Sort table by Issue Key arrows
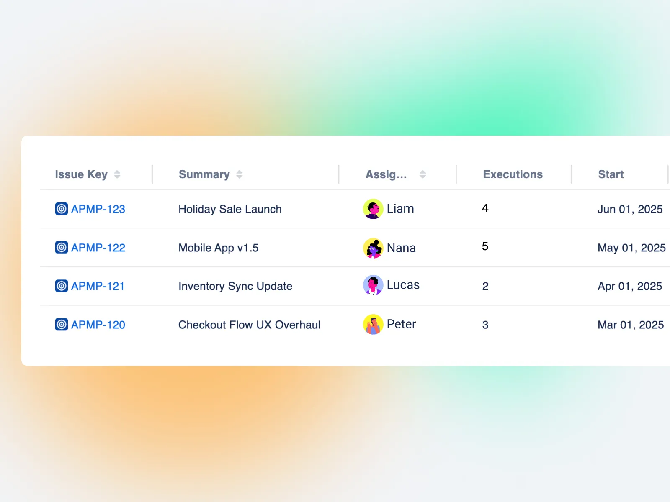Viewport: 670px width, 502px height. (117, 174)
